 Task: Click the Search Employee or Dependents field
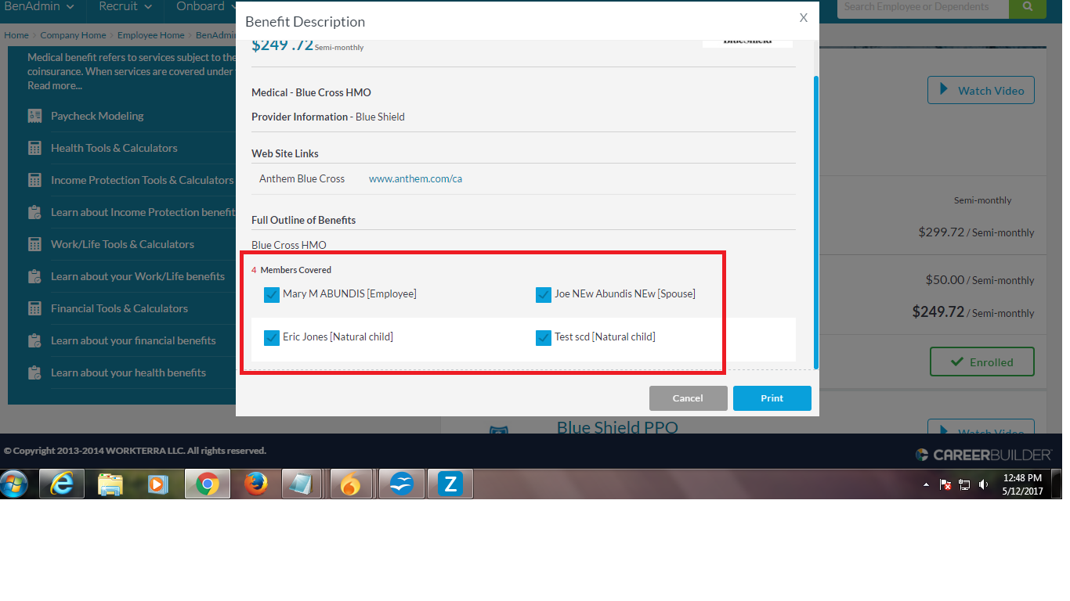924,7
